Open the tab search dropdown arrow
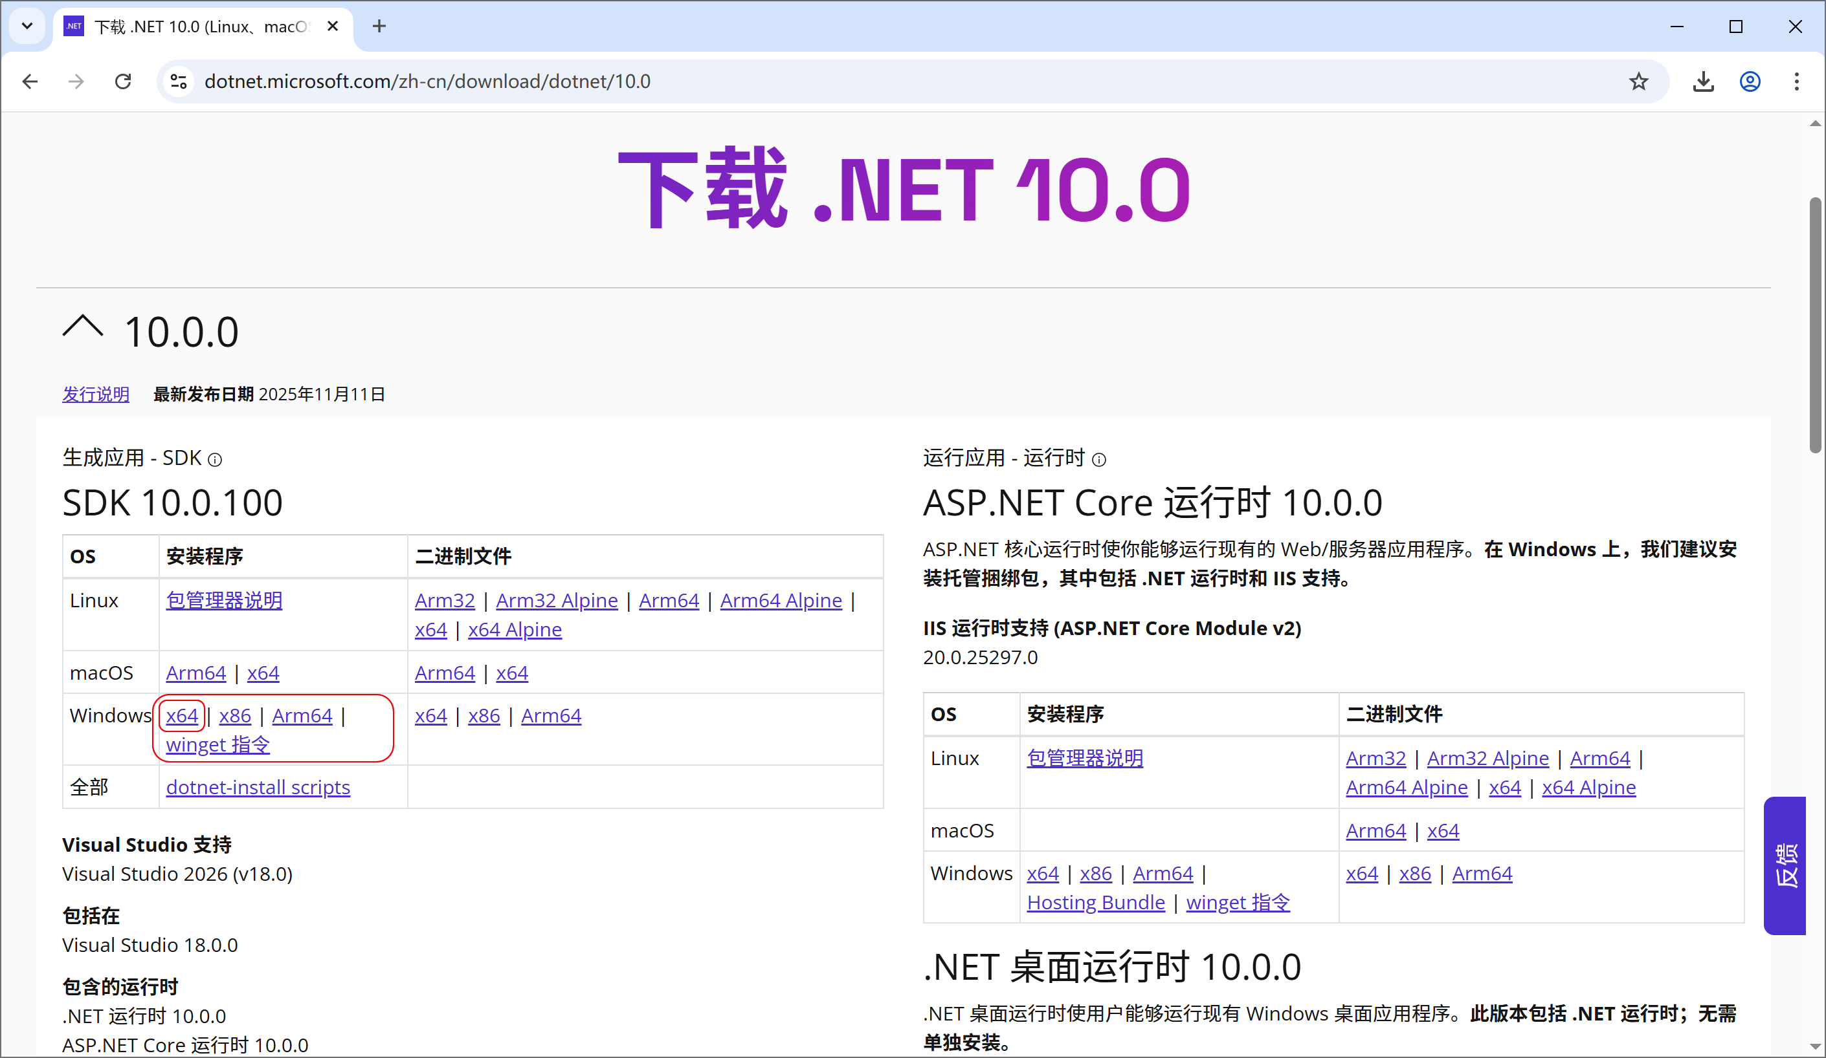The height and width of the screenshot is (1058, 1826). click(x=27, y=26)
